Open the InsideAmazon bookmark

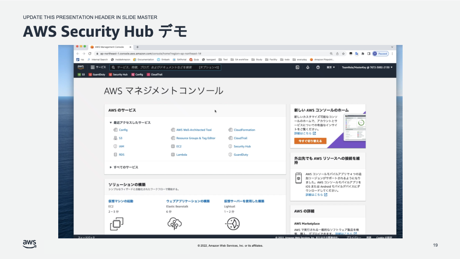(121, 59)
